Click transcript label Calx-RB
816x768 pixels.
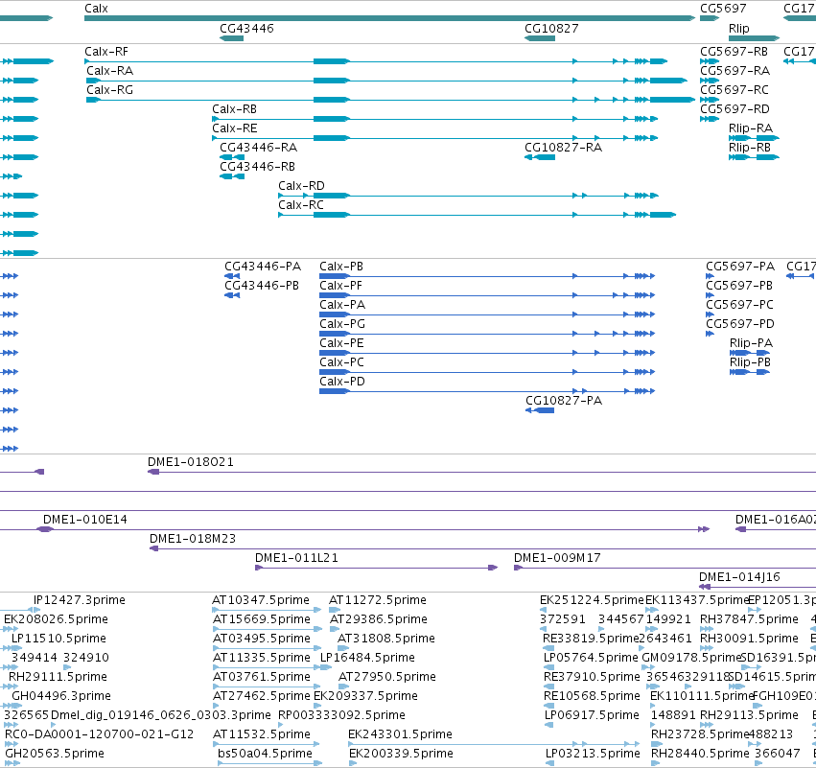tap(234, 109)
